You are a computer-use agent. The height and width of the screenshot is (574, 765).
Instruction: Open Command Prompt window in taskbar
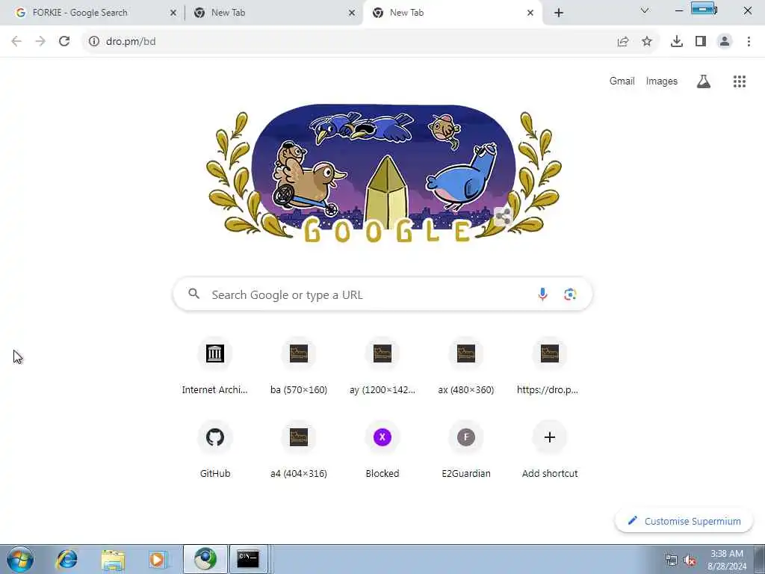point(248,559)
